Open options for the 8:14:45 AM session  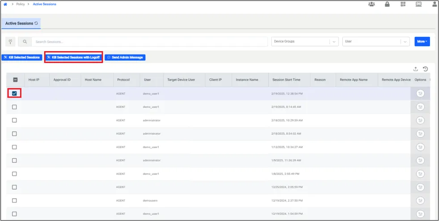(420, 107)
